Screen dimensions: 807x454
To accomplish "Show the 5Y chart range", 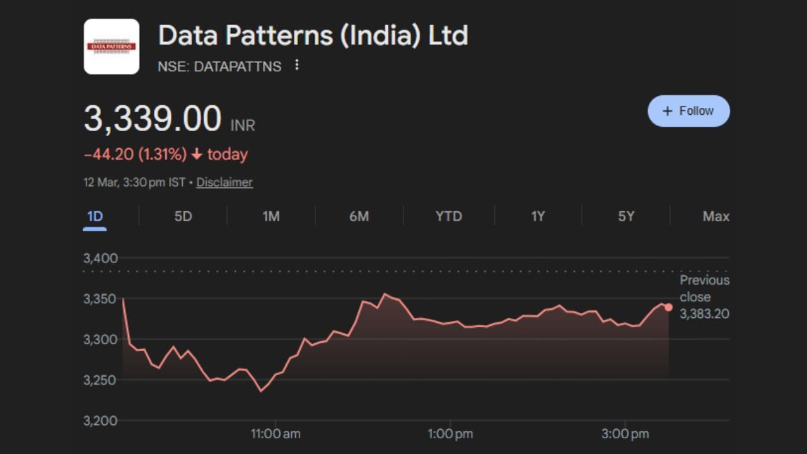I will pyautogui.click(x=626, y=216).
